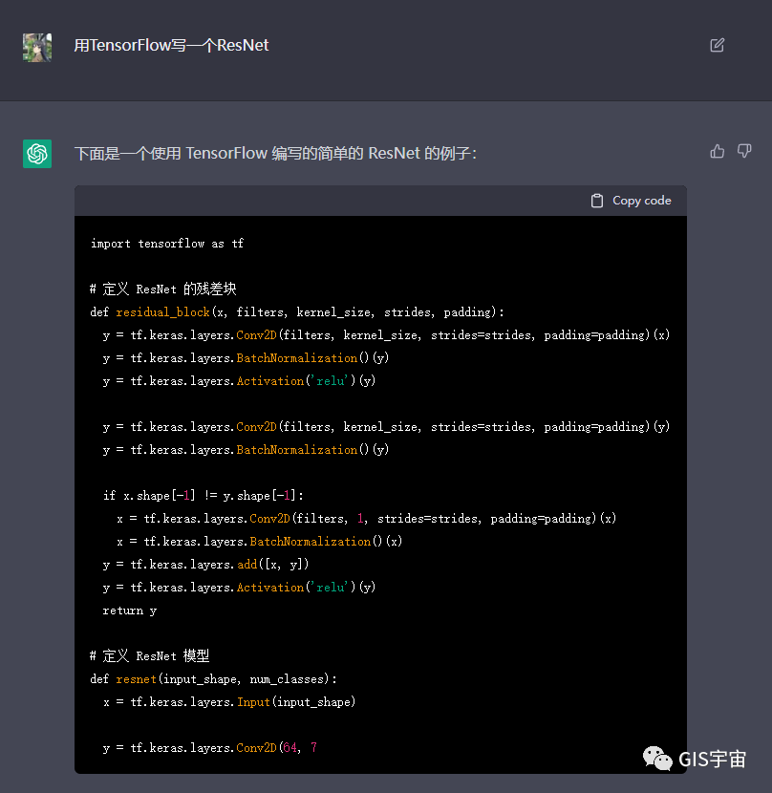The height and width of the screenshot is (793, 772).
Task: Click the Copy code button
Action: [631, 201]
